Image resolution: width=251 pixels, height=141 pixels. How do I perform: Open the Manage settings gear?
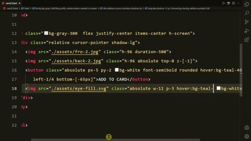coord(247,136)
